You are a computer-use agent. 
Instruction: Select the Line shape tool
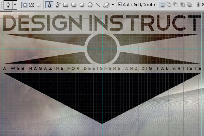click(x=98, y=5)
